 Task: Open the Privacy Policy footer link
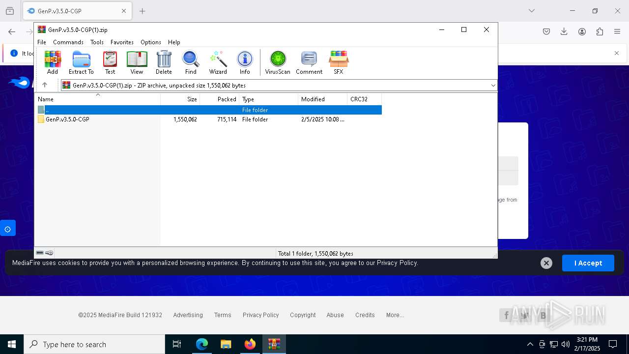pos(260,315)
